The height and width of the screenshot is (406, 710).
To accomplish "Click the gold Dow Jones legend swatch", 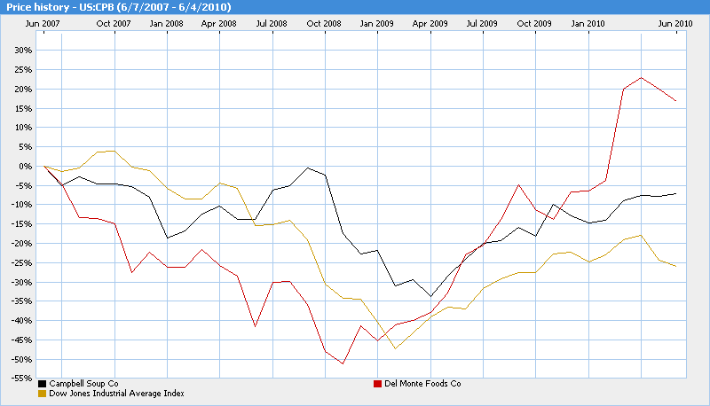I will tap(42, 394).
